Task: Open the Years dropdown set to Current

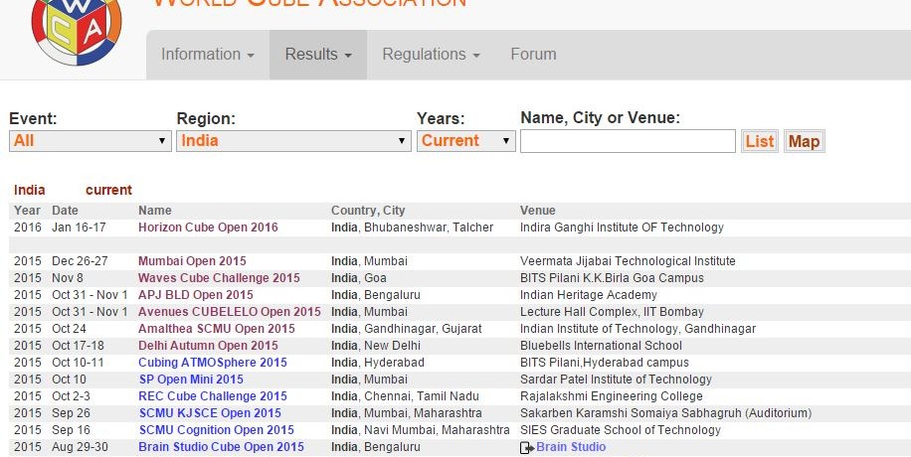Action: pos(465,141)
